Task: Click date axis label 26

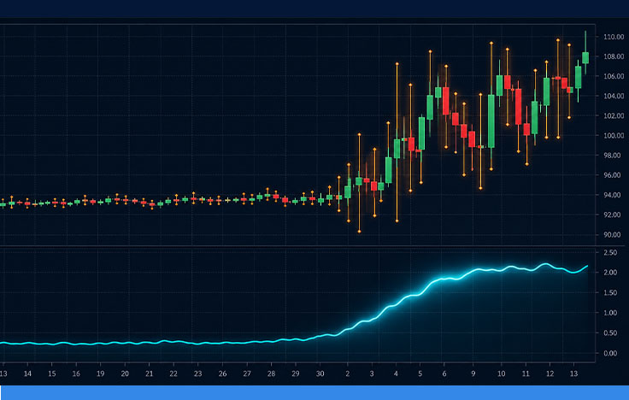Action: pyautogui.click(x=223, y=374)
